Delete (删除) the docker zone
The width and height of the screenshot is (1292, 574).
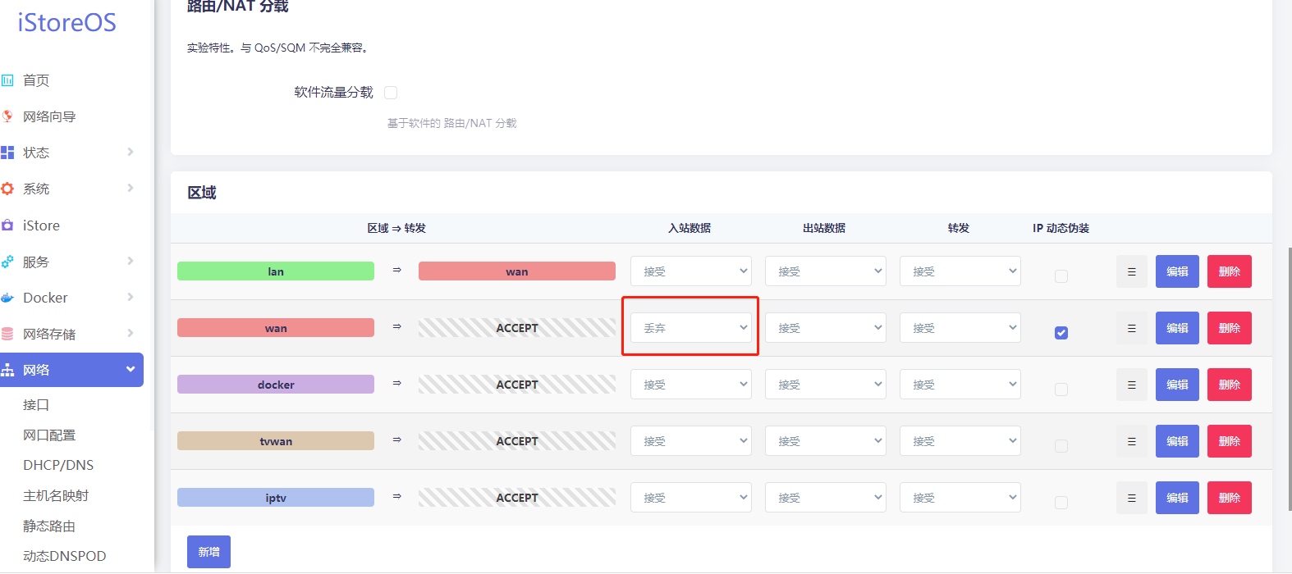[x=1229, y=385]
